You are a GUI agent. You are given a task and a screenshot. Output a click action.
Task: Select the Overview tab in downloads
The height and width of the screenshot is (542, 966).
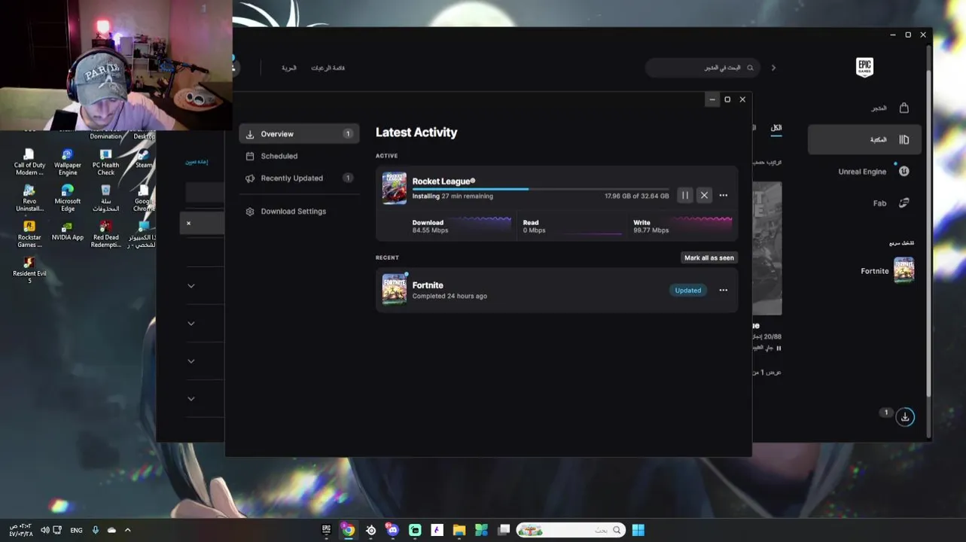coord(299,134)
